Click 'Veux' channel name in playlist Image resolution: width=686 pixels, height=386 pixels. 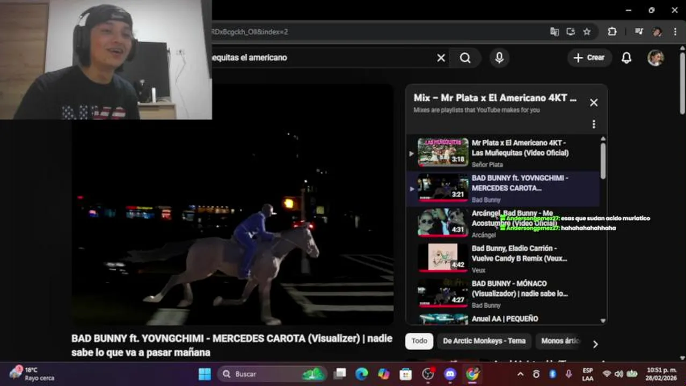coord(478,270)
